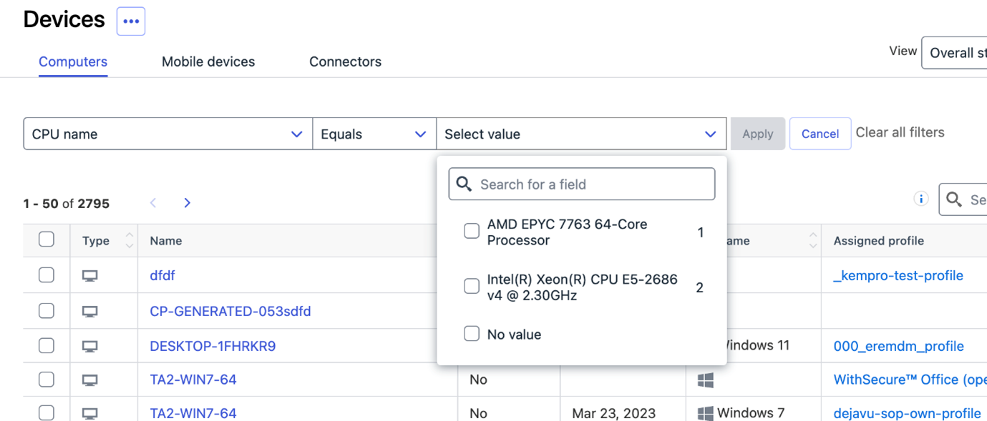This screenshot has height=421, width=987.
Task: Tick the checkbox for DESKTOP-1FHRKR9
Action: pyautogui.click(x=47, y=345)
